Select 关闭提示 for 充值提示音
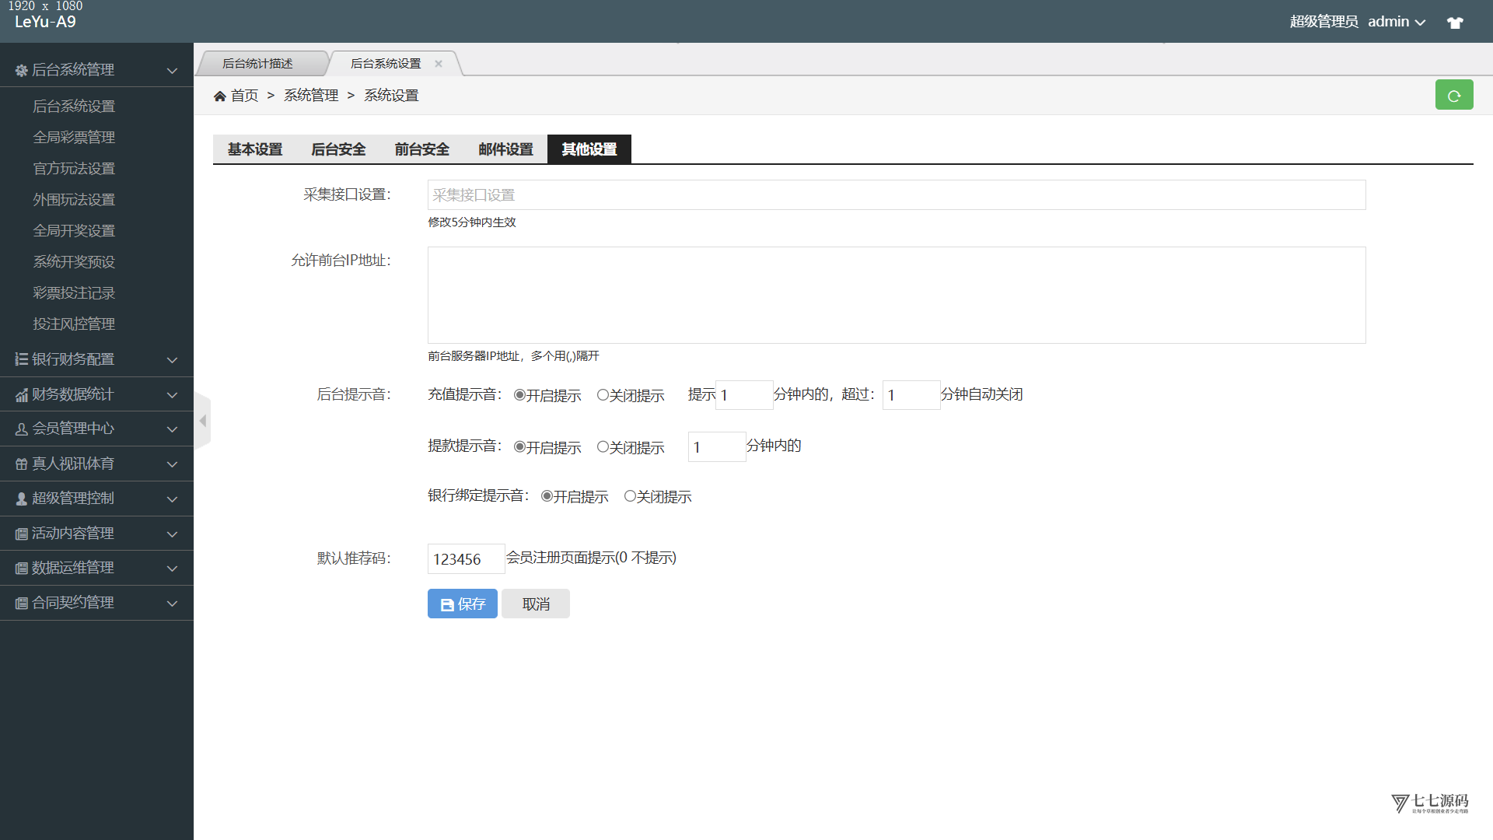This screenshot has height=840, width=1493. pyautogui.click(x=603, y=395)
